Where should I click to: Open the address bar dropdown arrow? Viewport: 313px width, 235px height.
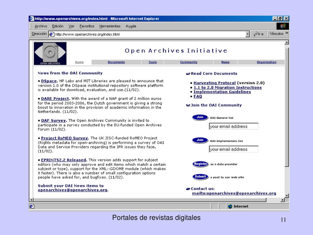[248, 34]
